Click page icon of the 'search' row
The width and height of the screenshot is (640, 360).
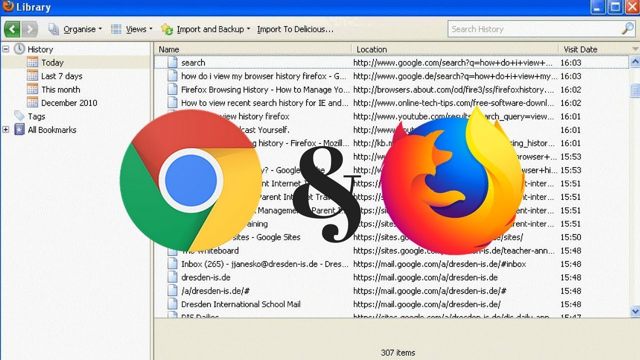172,62
